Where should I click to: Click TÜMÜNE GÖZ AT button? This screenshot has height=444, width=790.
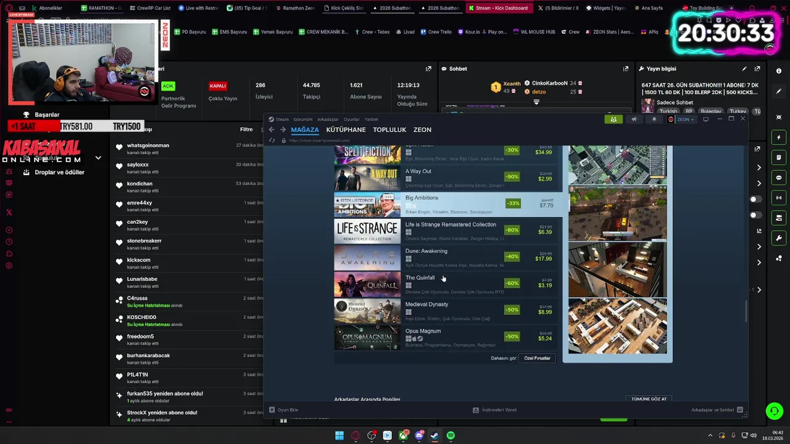649,399
